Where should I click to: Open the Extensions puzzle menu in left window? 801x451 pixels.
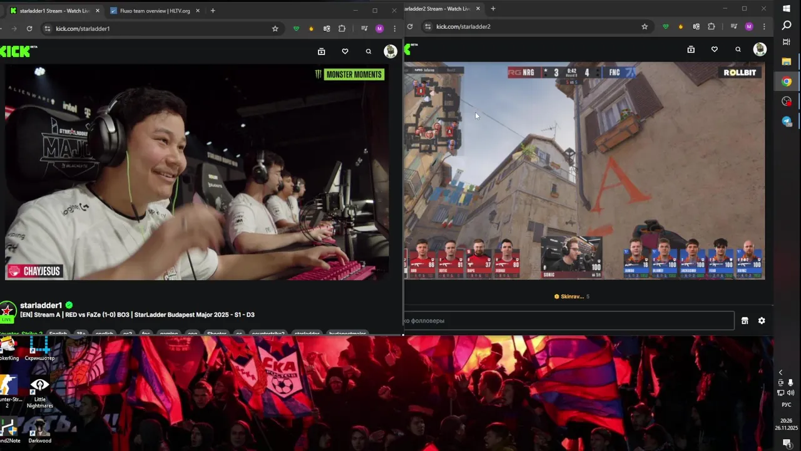(342, 28)
